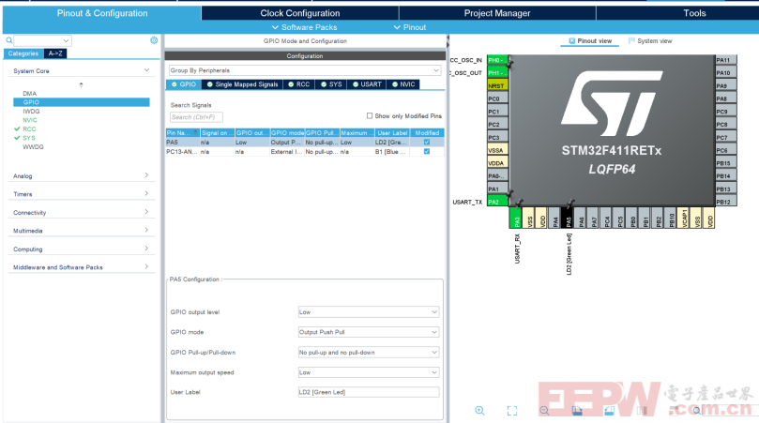Click pin PB10 on the chip
This screenshot has height=423, width=759.
point(671,218)
